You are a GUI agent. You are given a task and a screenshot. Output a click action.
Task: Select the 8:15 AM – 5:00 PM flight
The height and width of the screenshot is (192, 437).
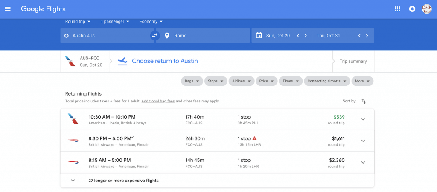pos(217,163)
